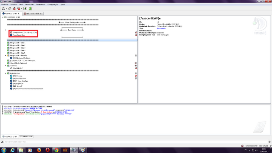Click the Permanente link in channel info
This screenshot has height=153, width=272.
tap(161, 28)
